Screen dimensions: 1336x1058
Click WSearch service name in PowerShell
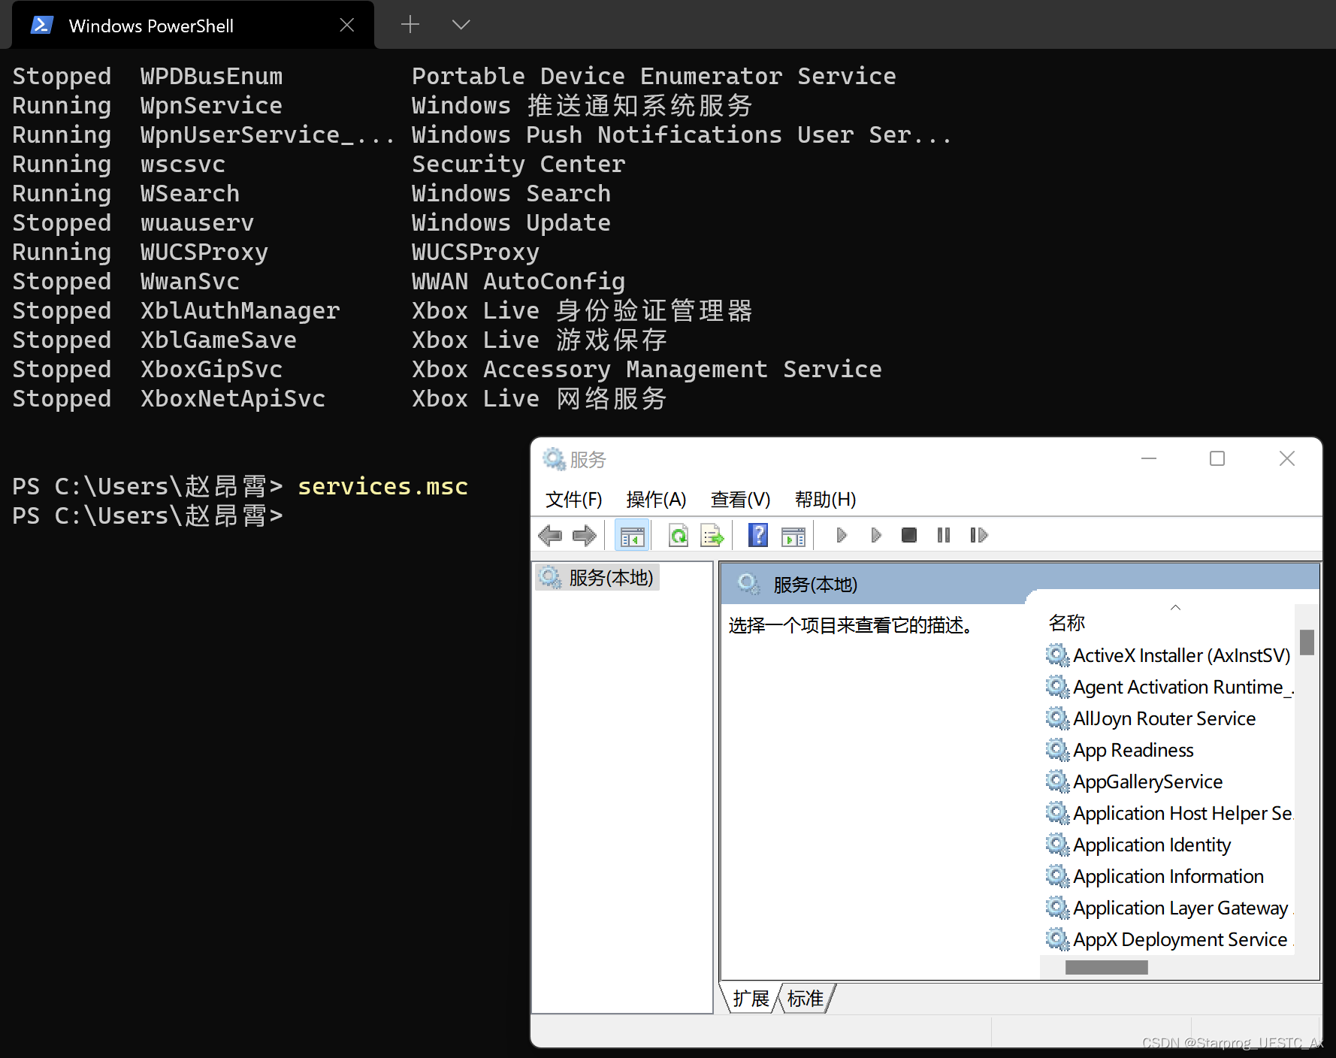click(190, 193)
